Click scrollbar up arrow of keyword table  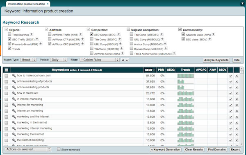241,69
